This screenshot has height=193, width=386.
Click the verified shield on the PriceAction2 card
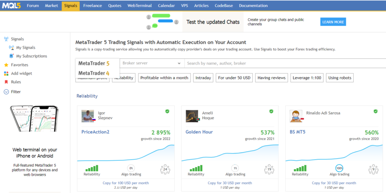pyautogui.click(x=167, y=112)
